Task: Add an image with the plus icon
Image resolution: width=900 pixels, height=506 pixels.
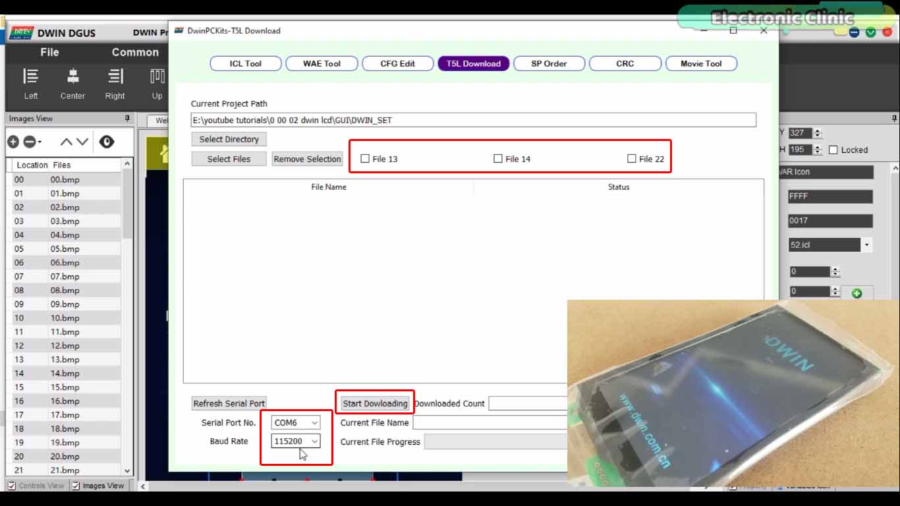Action: coord(13,142)
